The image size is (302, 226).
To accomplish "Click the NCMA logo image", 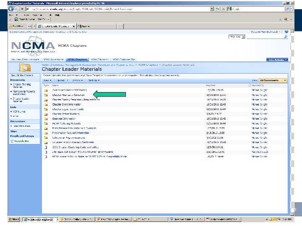I will coord(33,46).
